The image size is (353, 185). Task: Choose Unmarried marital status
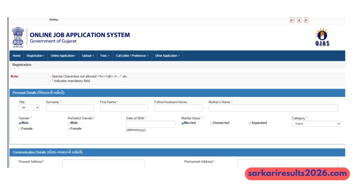click(x=212, y=123)
